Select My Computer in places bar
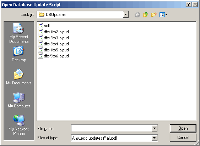Image resolution: width=200 pixels, height=146 pixels. click(19, 100)
